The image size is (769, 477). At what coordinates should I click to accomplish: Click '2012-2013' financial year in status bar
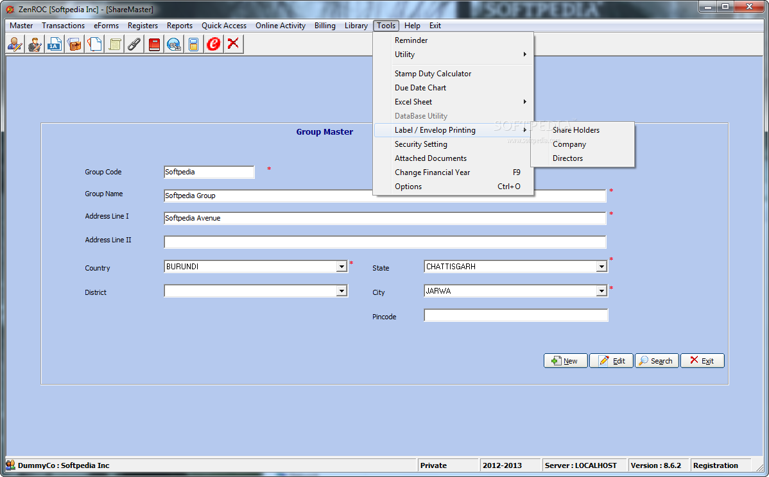[x=502, y=465]
